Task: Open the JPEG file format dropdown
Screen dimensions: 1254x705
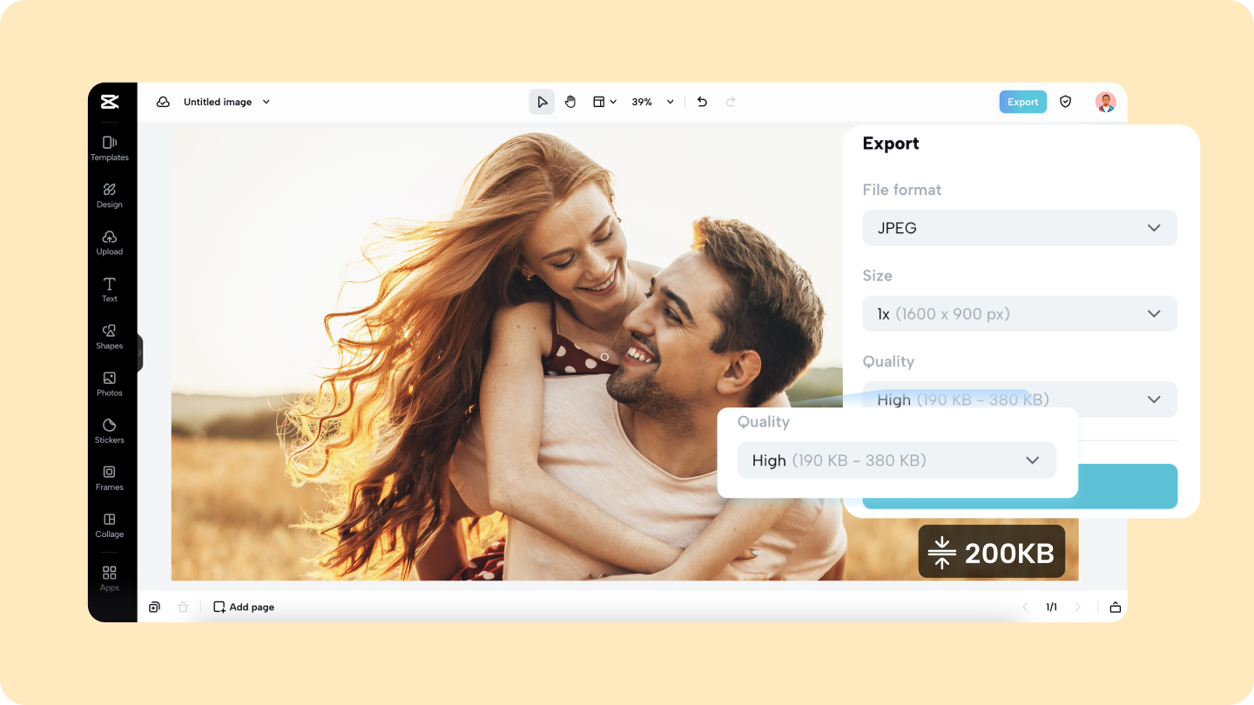Action: pos(1020,228)
